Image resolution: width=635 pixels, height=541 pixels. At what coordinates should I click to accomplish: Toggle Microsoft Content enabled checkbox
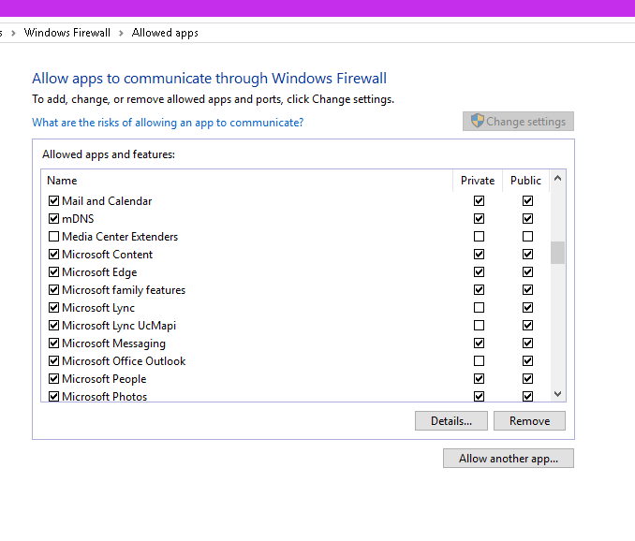(53, 254)
